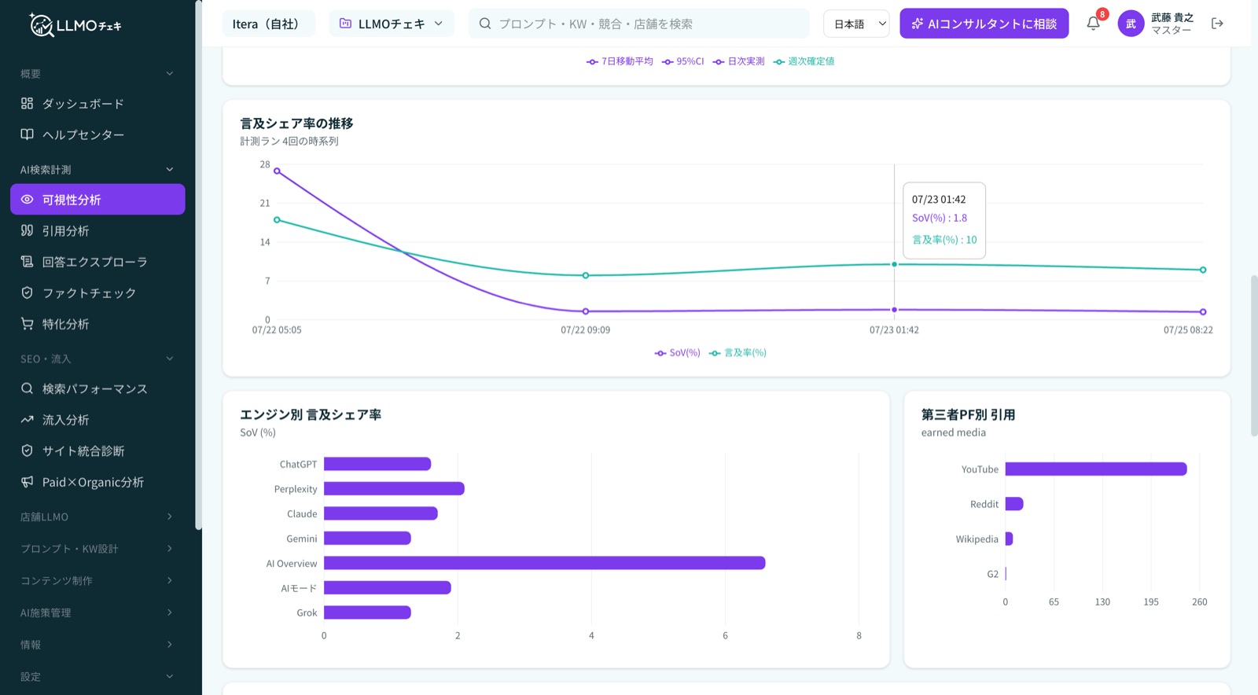Click the sparkle icon on AIコンサルタント button
Screen dimensions: 1258x695
click(917, 24)
